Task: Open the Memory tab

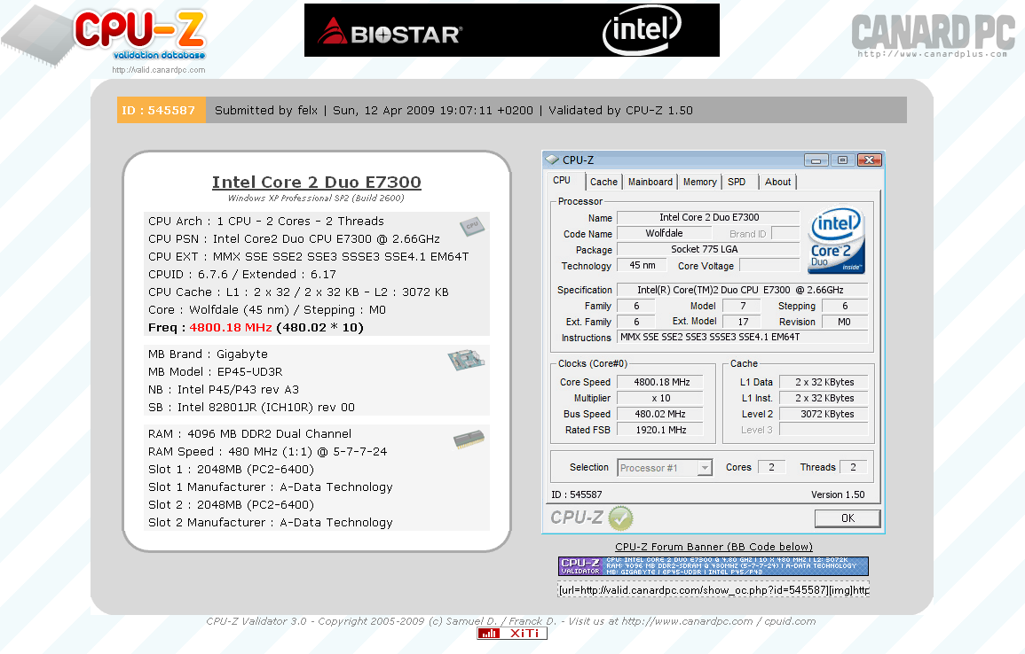Action: point(699,182)
